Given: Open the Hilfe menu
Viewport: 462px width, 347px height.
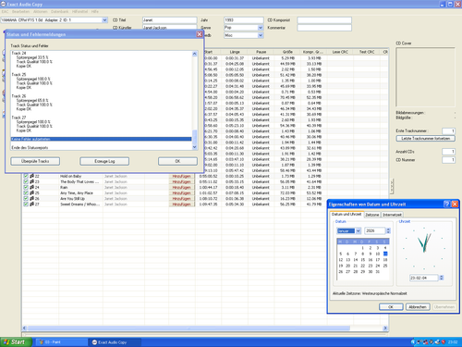Looking at the screenshot, I should [94, 12].
